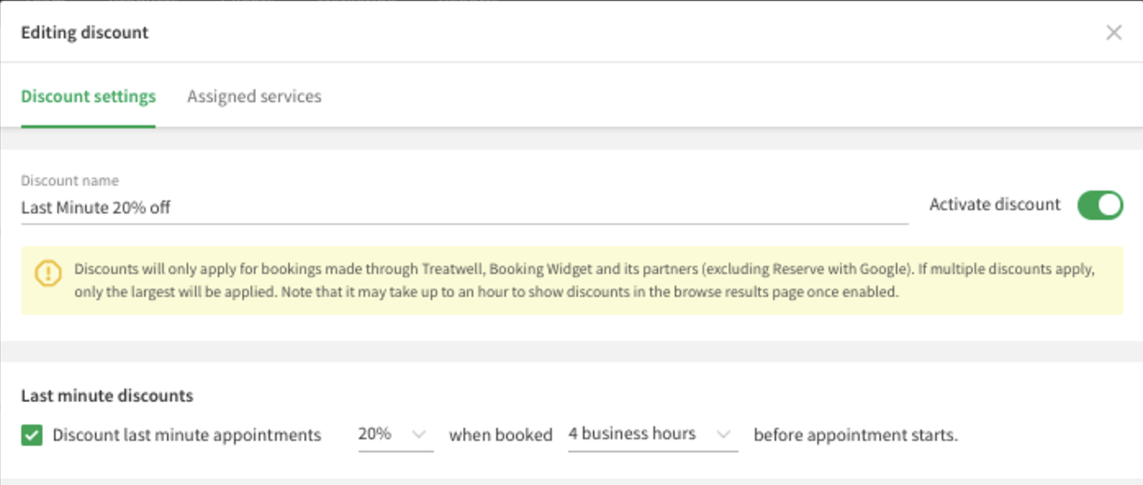Click the 'Editing discount' dialog title
The height and width of the screenshot is (485, 1143).
(84, 33)
